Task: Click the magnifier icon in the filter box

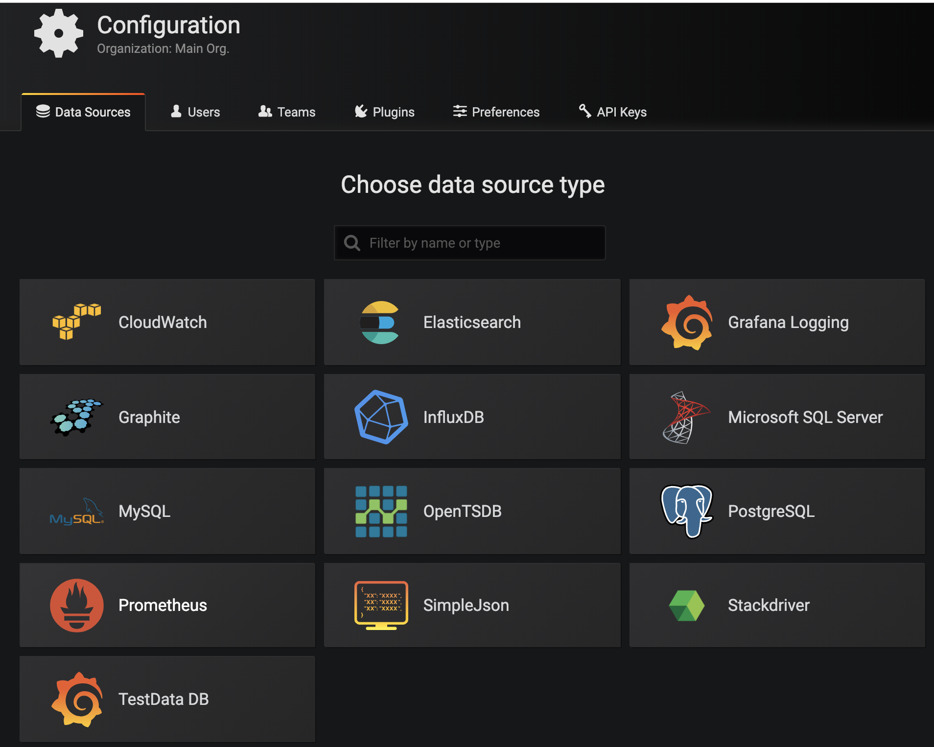Action: [352, 243]
